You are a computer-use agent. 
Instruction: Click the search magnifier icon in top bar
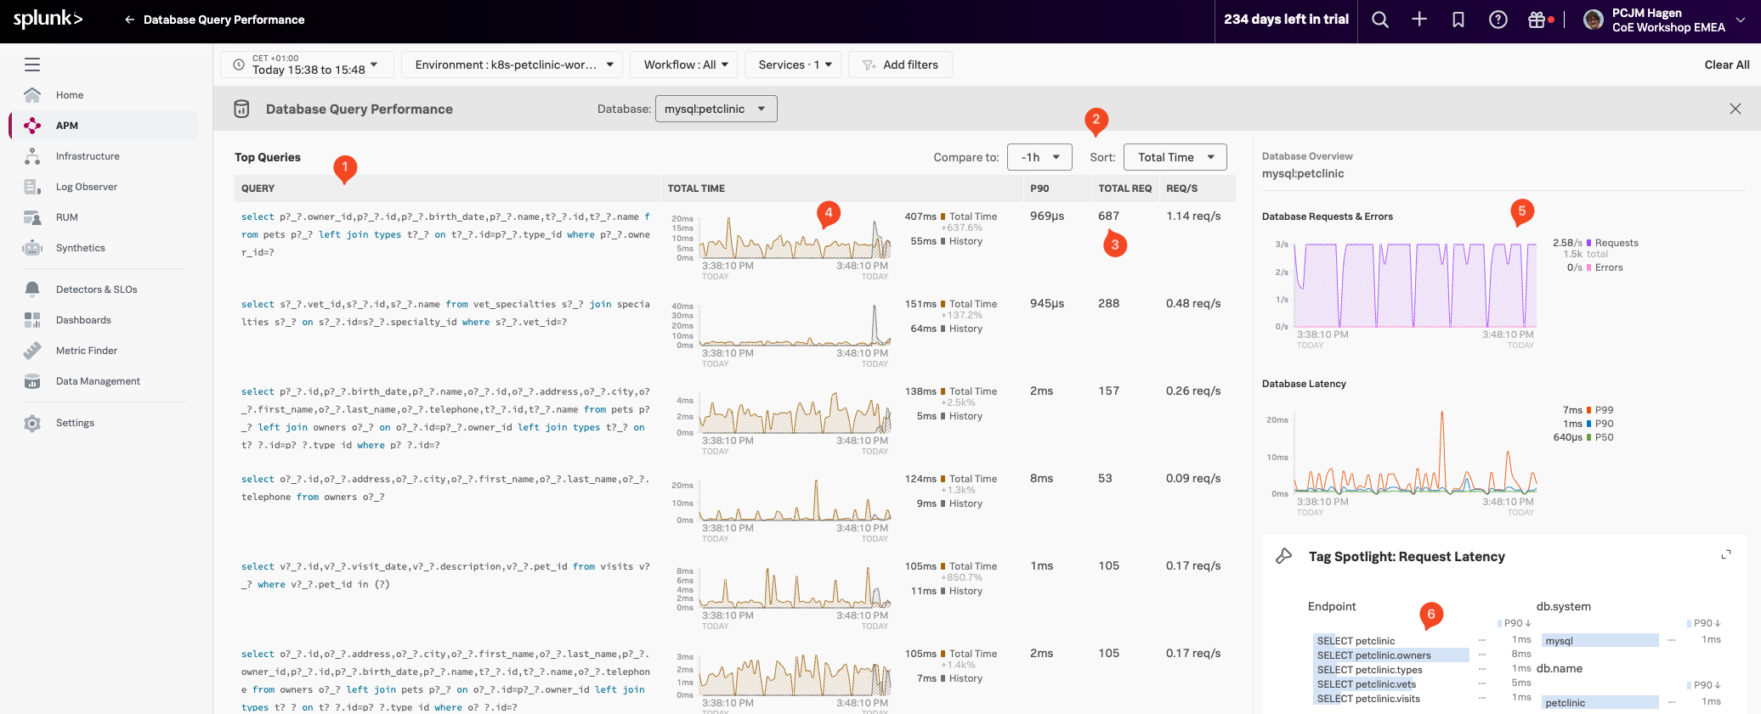1380,20
